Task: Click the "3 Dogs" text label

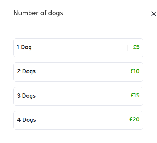Action: pyautogui.click(x=26, y=96)
